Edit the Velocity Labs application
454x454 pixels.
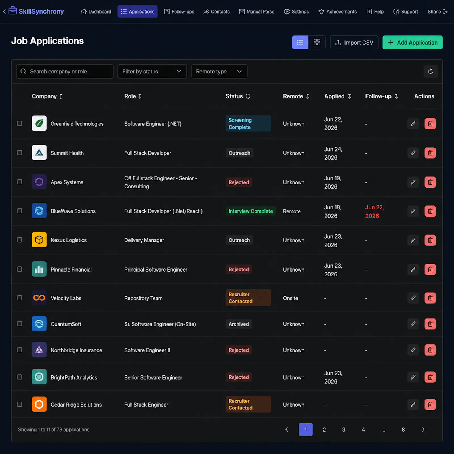click(x=413, y=298)
